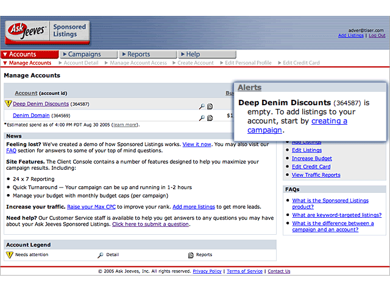
Task: Click the Log Out link
Action: 377,35
